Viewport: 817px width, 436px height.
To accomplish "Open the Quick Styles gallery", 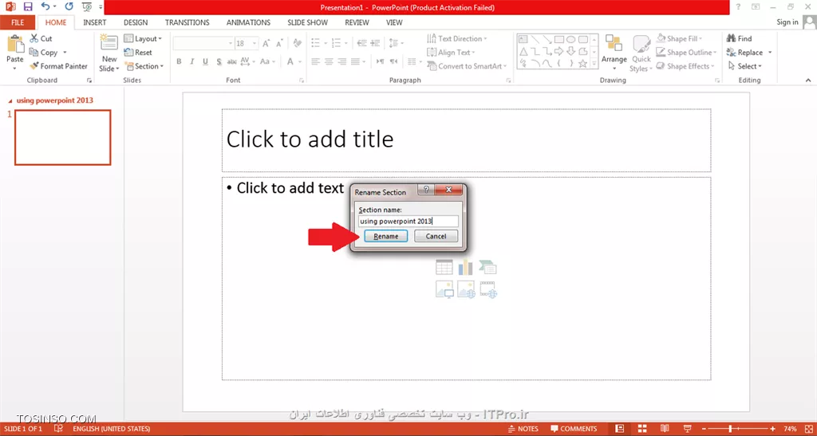I will 641,53.
